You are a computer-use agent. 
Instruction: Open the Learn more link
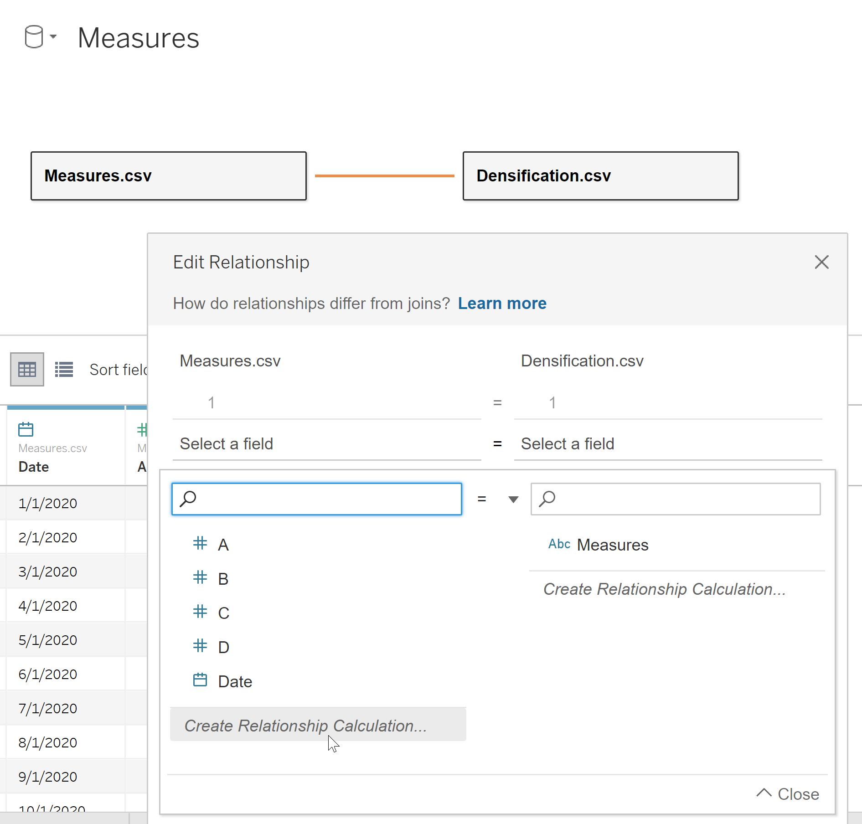tap(502, 303)
